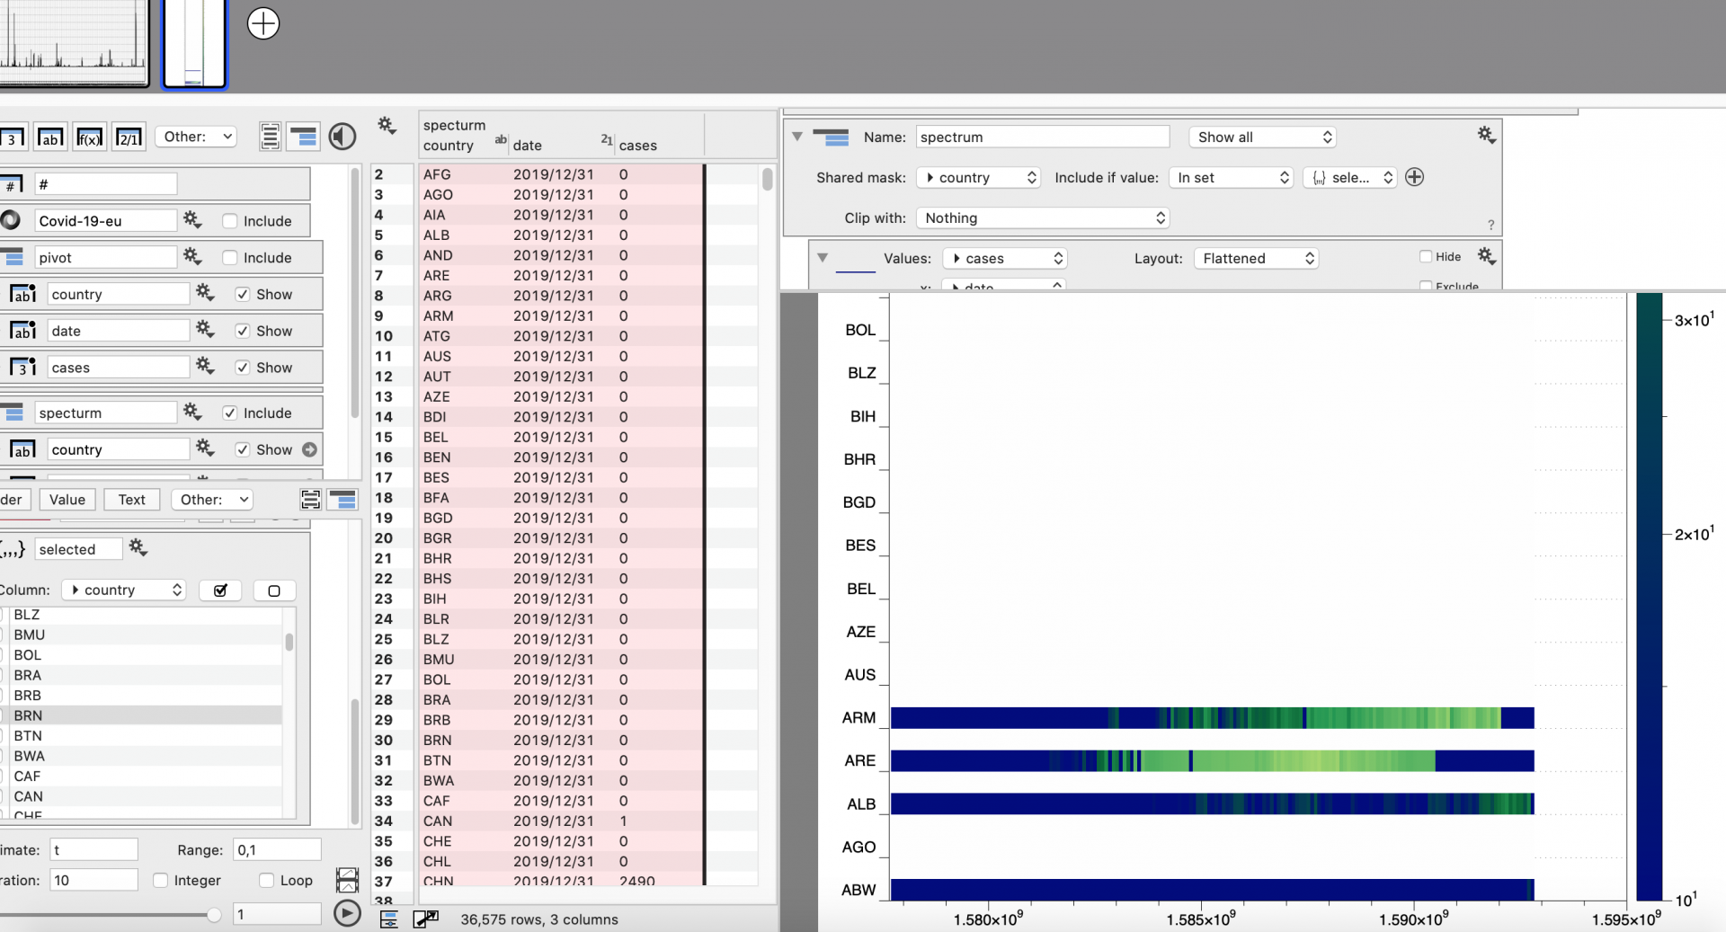
Task: Toggle Include checkbox for pivot
Action: [x=230, y=258]
